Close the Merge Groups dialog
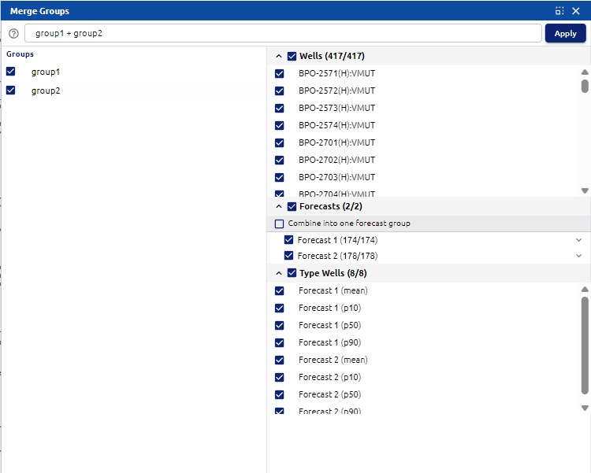This screenshot has width=591, height=473. [576, 11]
